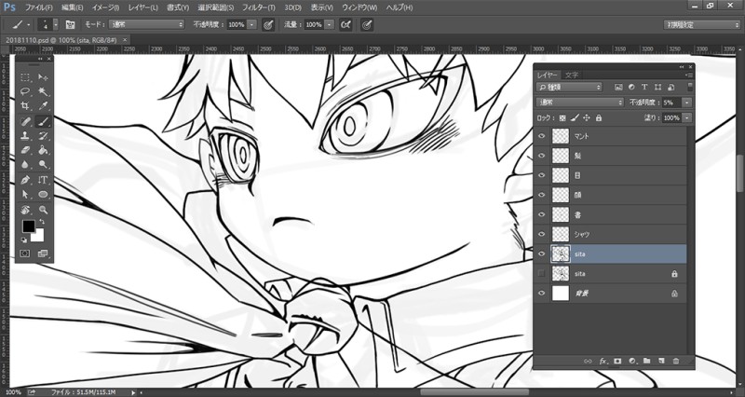Click the foreground color swatch
The height and width of the screenshot is (397, 745).
pos(29,226)
